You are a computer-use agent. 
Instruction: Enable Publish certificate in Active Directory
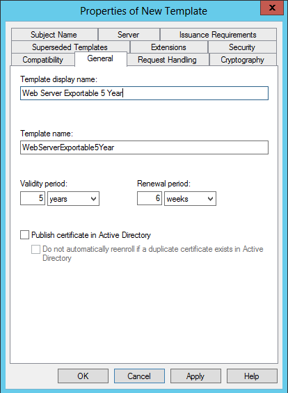(24, 235)
